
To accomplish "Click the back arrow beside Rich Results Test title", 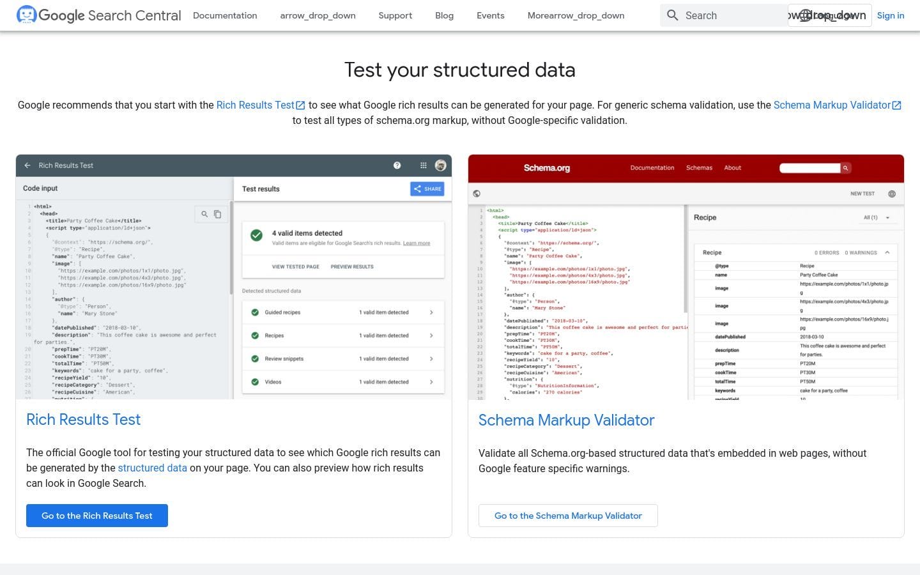I will point(27,165).
